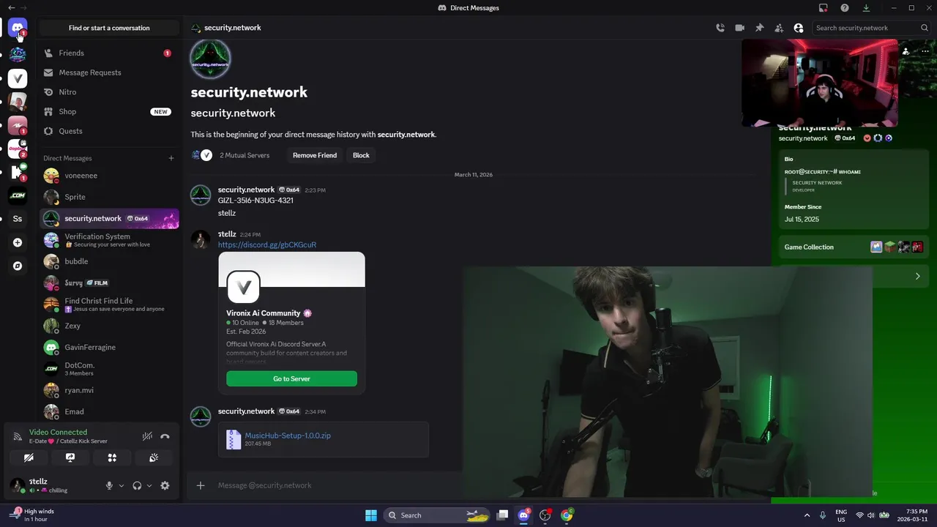
Task: Open activities launcher in voice panel
Action: pyautogui.click(x=112, y=457)
